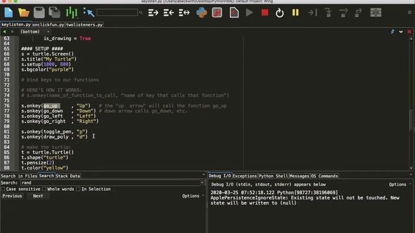The width and height of the screenshot is (415, 233).
Task: Open the right tool panel tabs menu arrow
Action: click(410, 174)
